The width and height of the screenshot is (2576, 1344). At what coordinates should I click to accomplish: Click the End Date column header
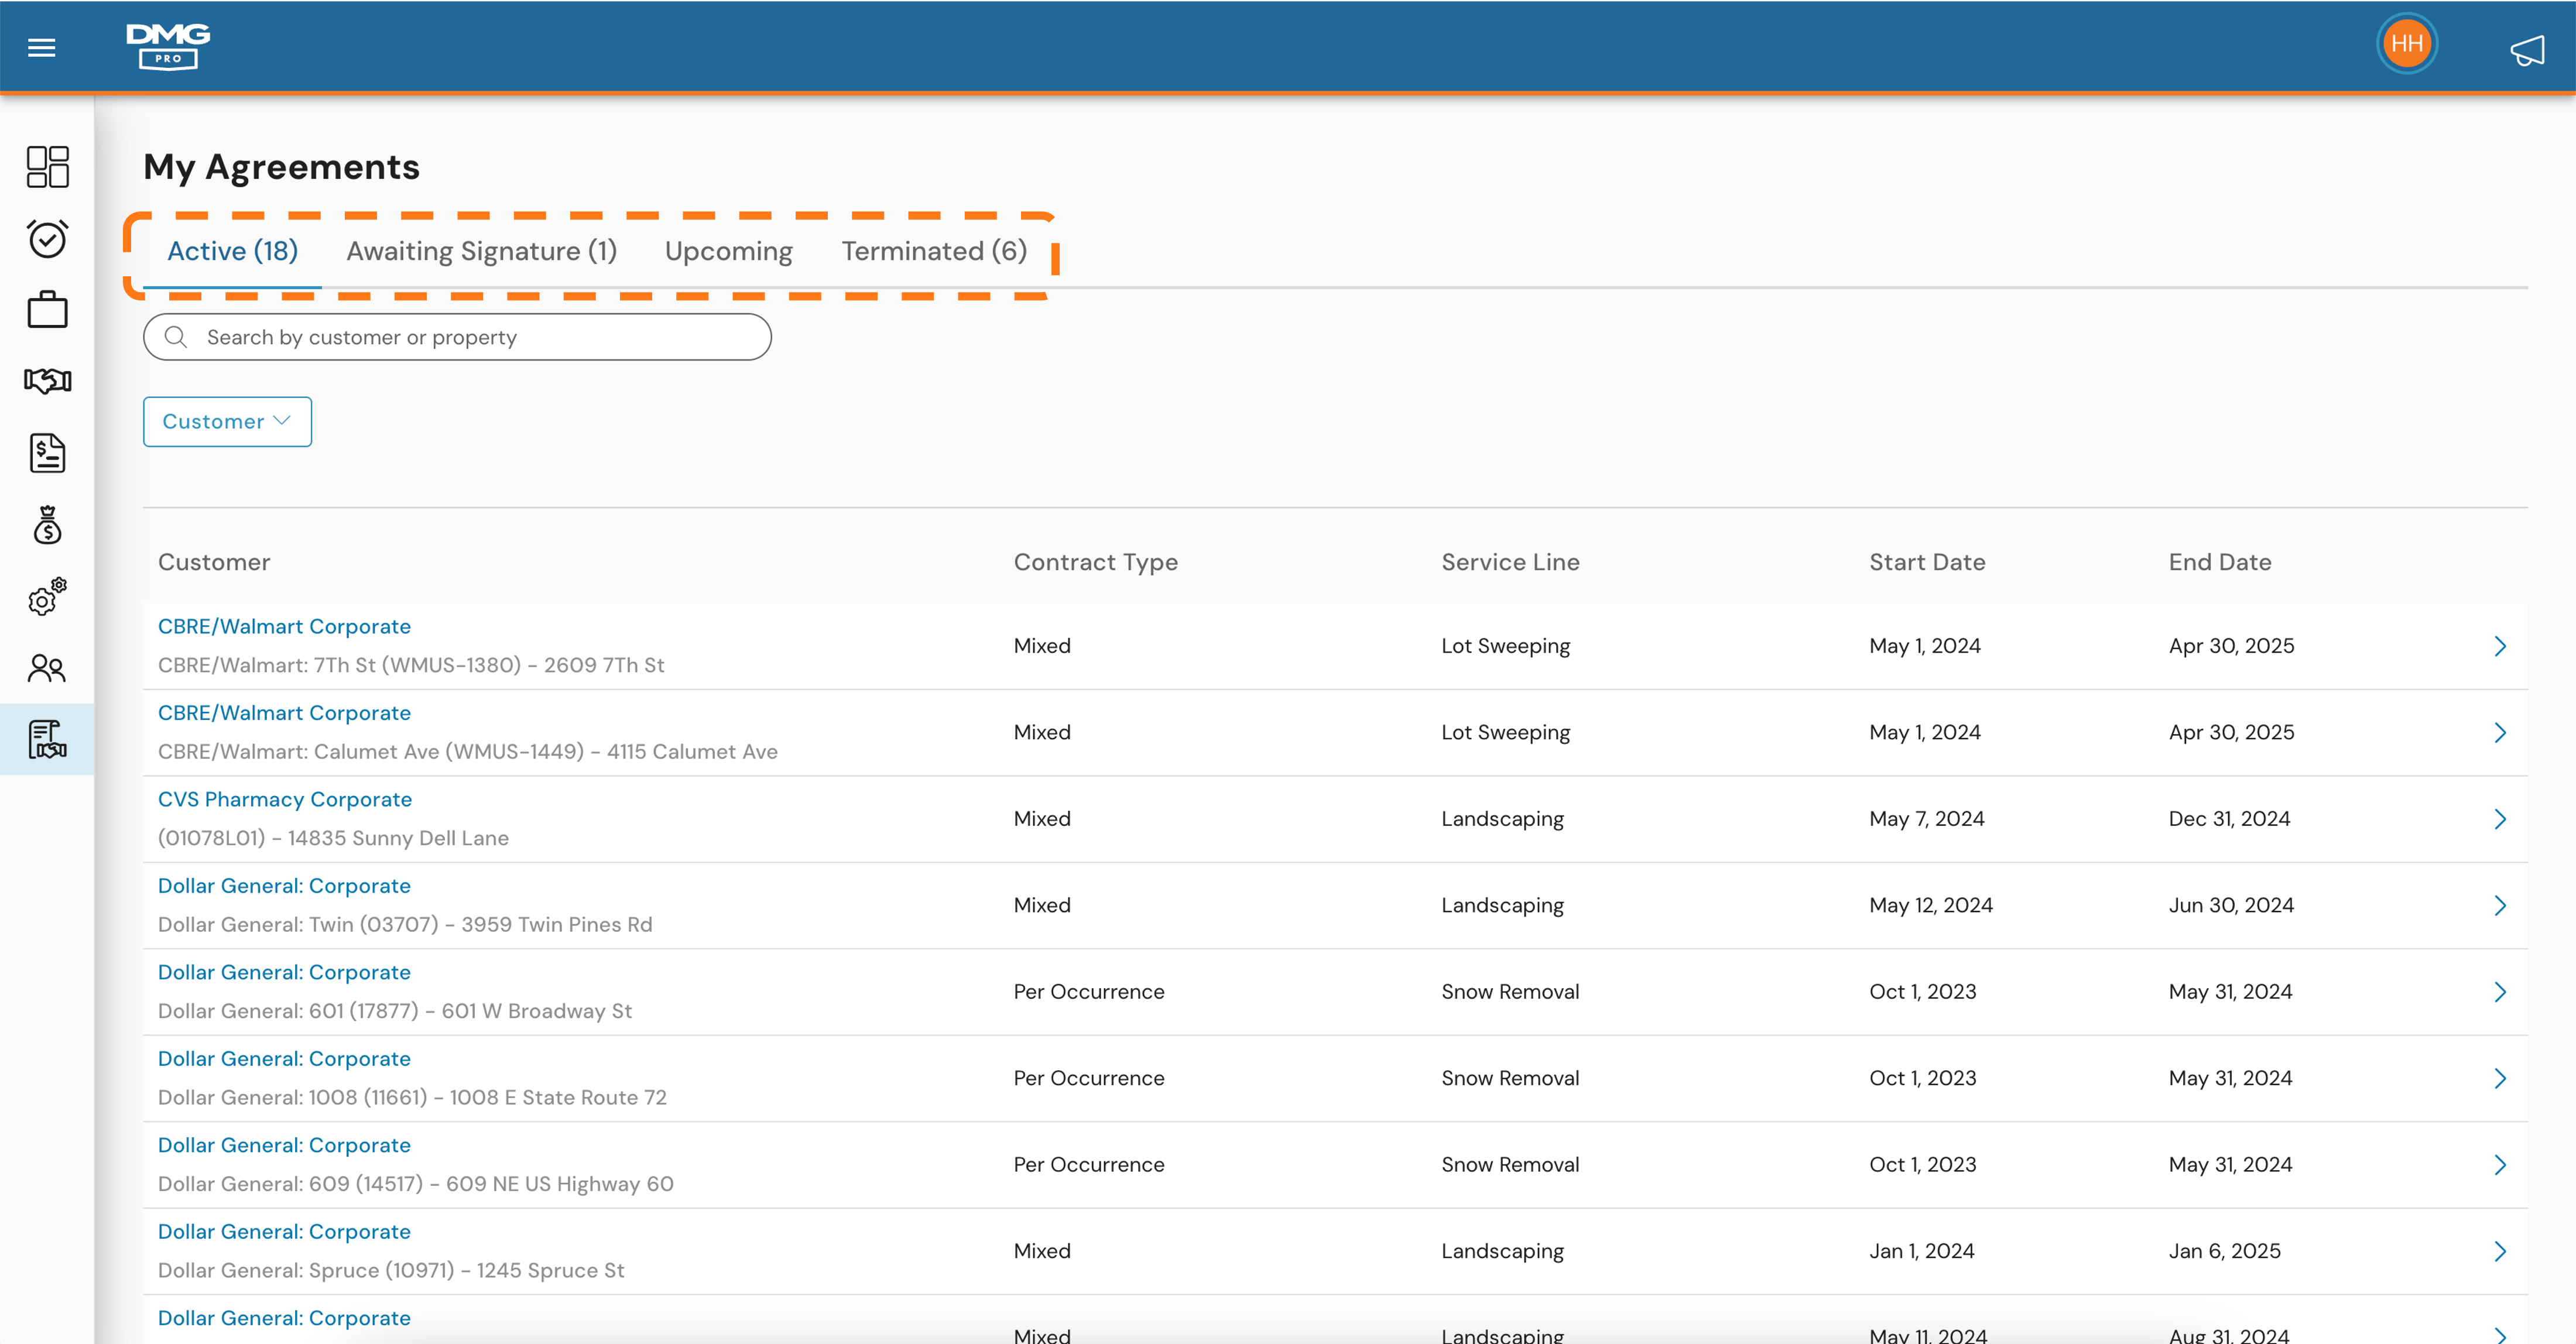(x=2220, y=562)
